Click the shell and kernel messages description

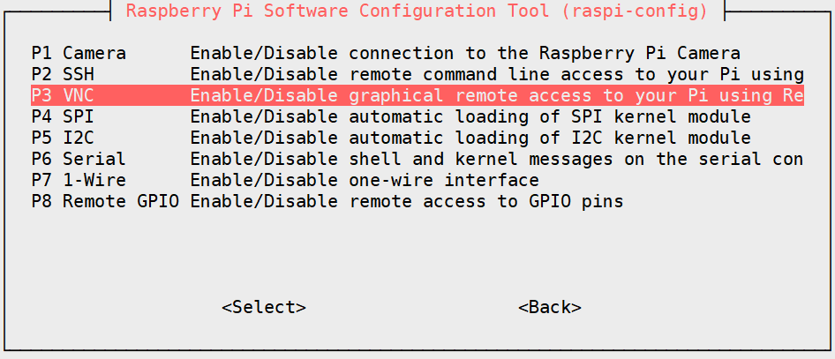[496, 159]
